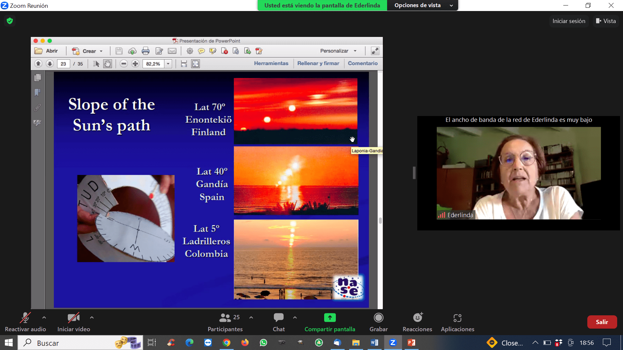Click the yellow sticky note comment icon
This screenshot has height=350, width=623.
(201, 51)
